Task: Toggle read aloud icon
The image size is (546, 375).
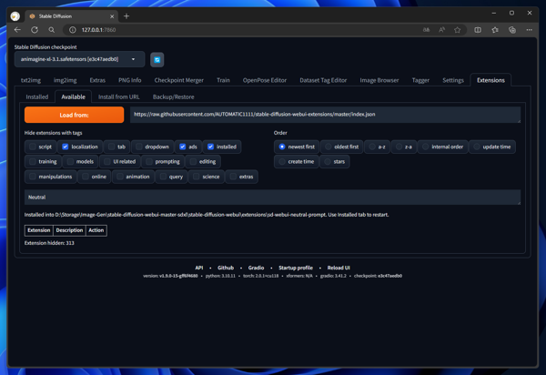Action: click(x=442, y=30)
